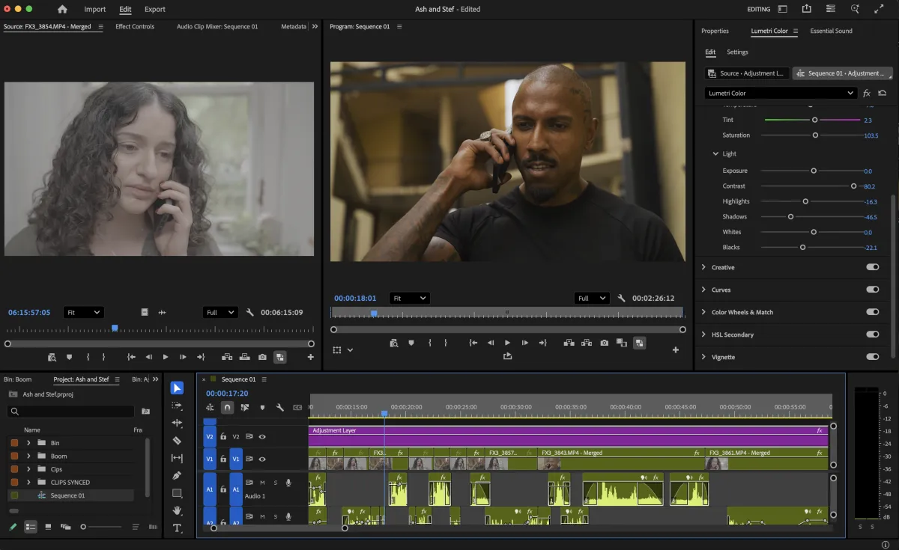
Task: Open the Essential Sound panel tab
Action: pos(831,31)
